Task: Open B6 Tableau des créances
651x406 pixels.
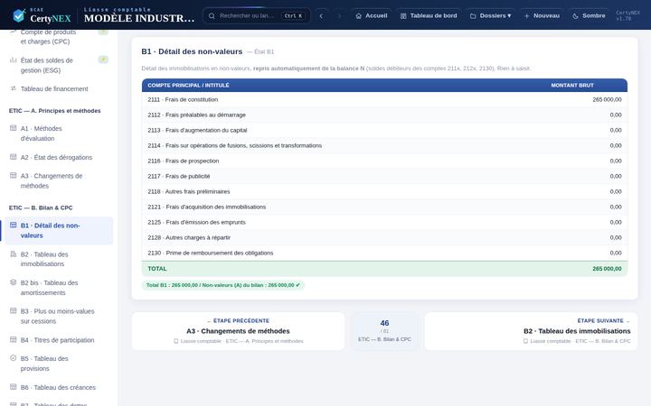Action: tap(59, 387)
